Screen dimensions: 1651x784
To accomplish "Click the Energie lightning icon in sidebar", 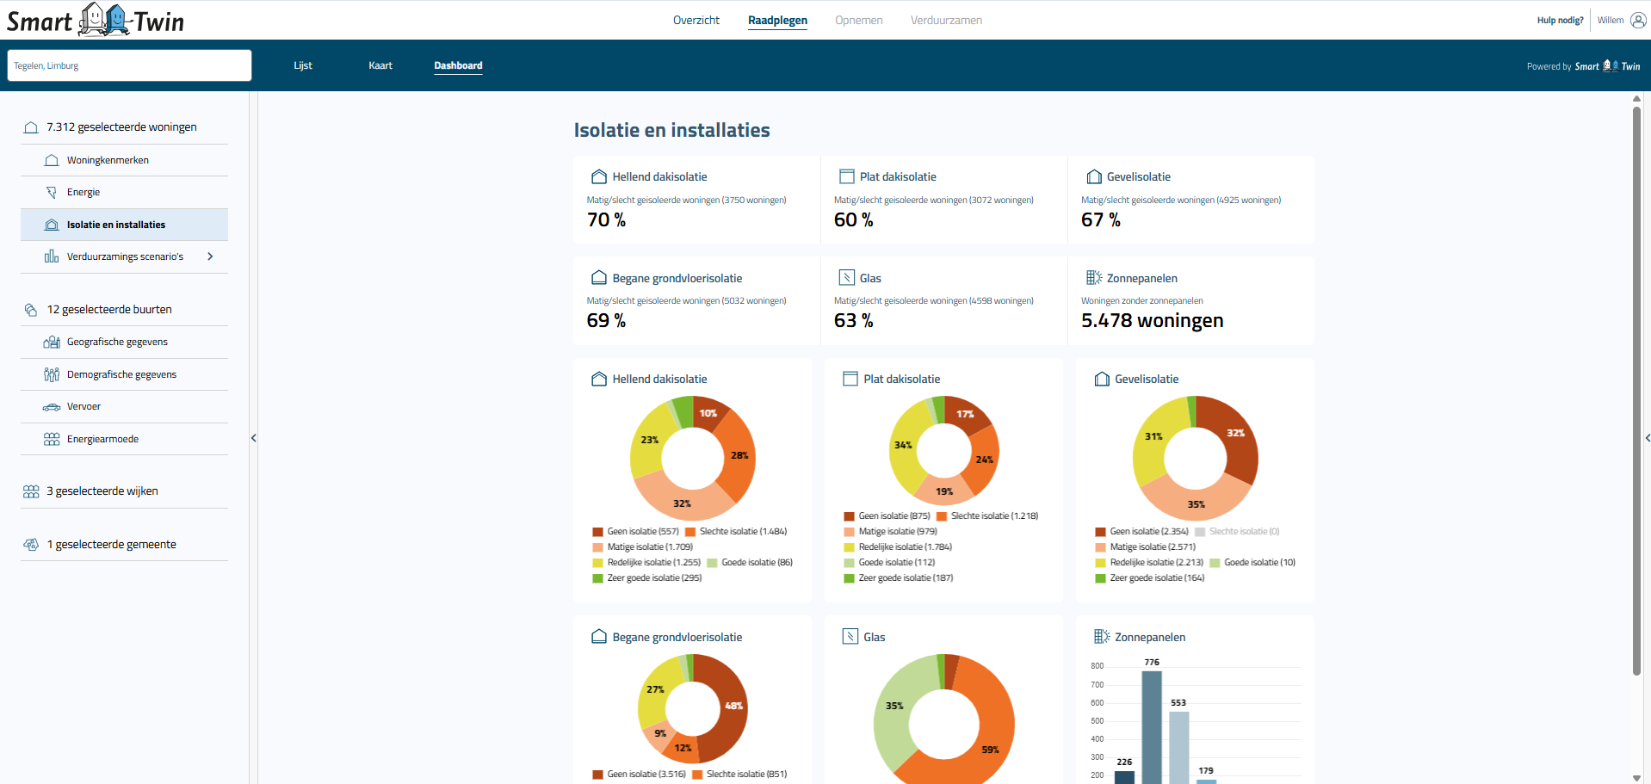I will [x=52, y=192].
